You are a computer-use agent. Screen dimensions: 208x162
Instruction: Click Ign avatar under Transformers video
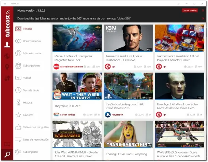click(x=159, y=67)
